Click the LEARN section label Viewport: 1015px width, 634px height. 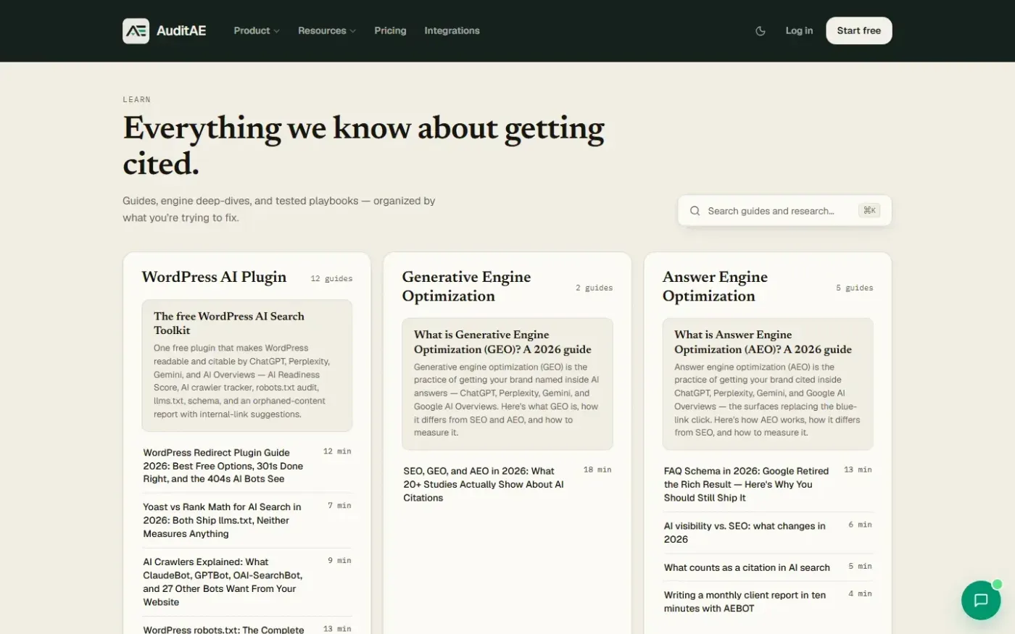tap(137, 99)
